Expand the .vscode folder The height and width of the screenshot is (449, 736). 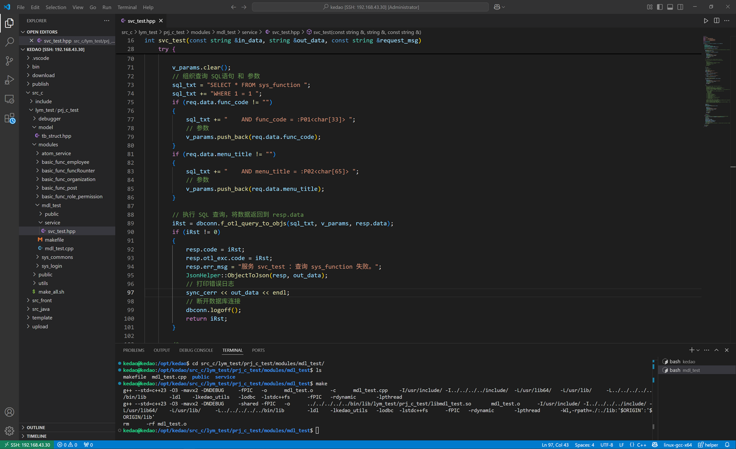[67, 58]
